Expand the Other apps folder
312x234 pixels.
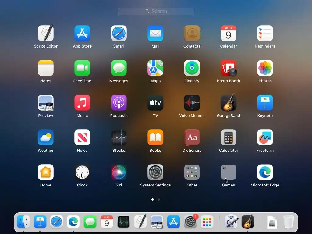[x=192, y=172]
